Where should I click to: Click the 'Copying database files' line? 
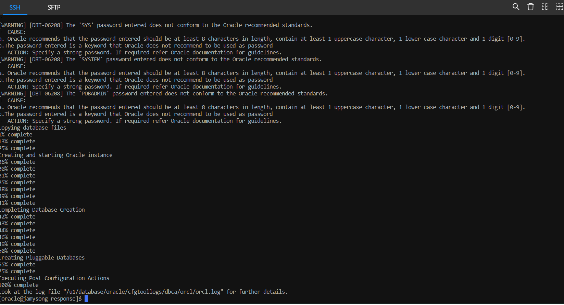coord(33,128)
